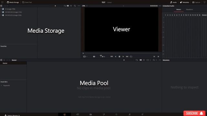Toggle Media Storage sidebar visibility icon
Image resolution: width=207 pixels, height=116 pixels.
2,6
